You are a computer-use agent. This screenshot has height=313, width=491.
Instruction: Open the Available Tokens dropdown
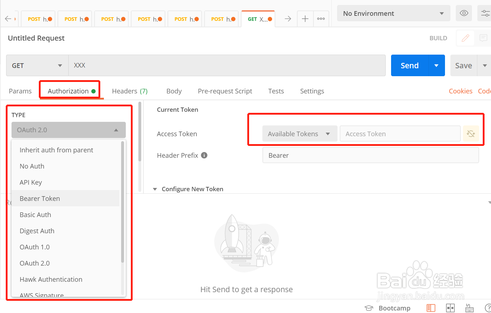pyautogui.click(x=299, y=134)
